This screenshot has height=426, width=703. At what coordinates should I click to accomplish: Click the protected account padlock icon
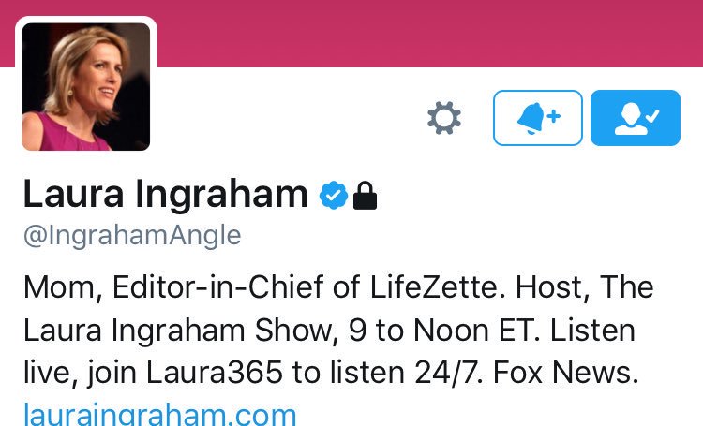click(x=365, y=196)
